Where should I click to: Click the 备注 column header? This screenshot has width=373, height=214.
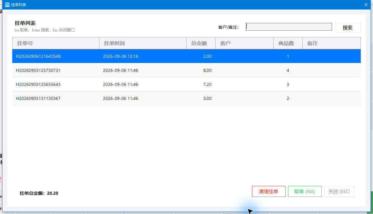coord(331,43)
